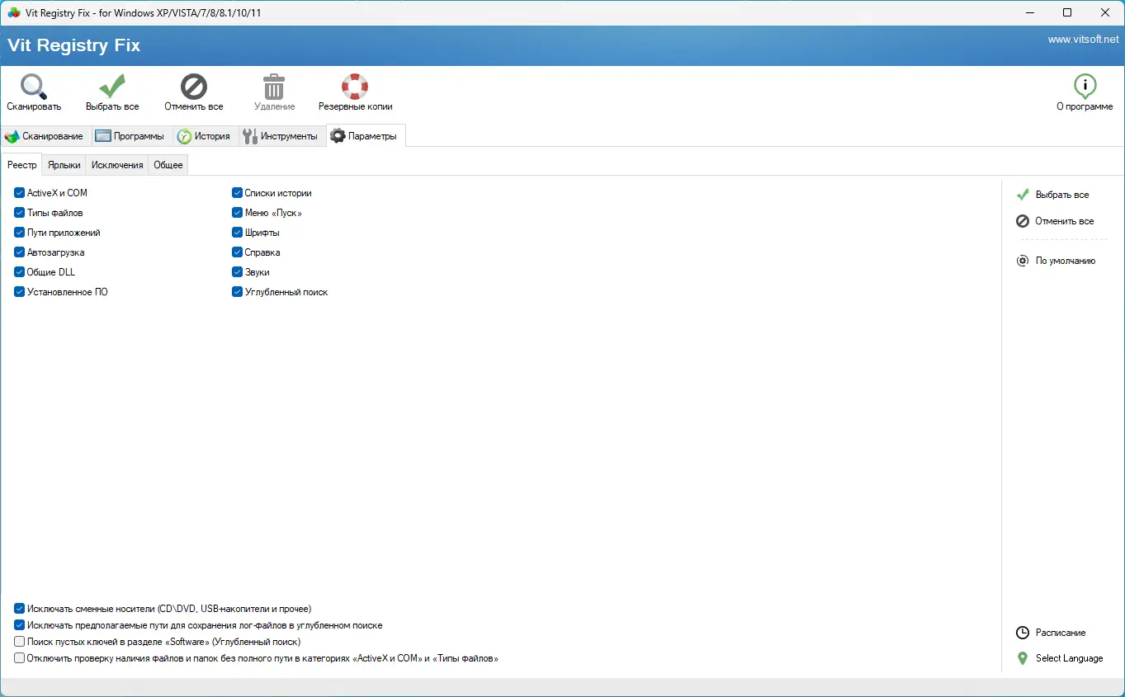1125x697 pixels.
Task: Click the Отменить все cancel icon in toolbar
Action: pos(192,85)
